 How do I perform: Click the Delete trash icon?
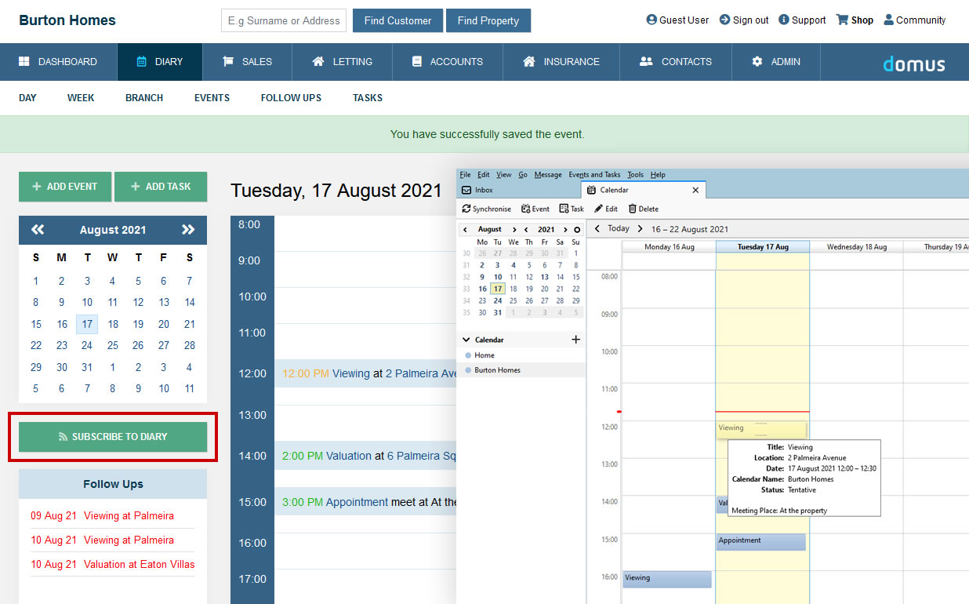(632, 209)
